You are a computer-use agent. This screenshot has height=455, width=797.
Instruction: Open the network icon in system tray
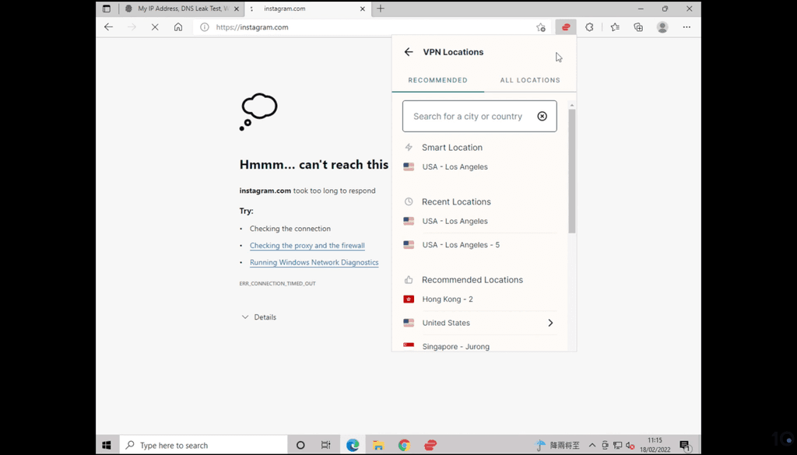617,446
